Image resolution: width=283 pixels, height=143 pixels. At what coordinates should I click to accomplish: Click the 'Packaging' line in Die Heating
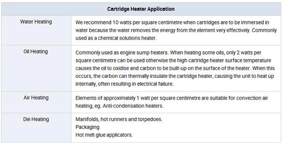point(88,127)
